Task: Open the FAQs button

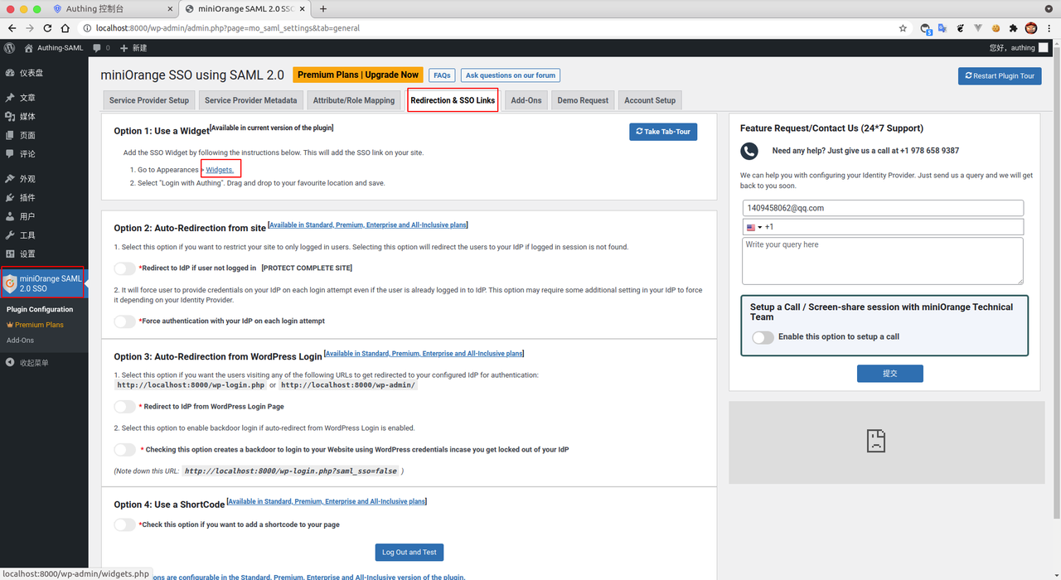Action: pos(442,75)
